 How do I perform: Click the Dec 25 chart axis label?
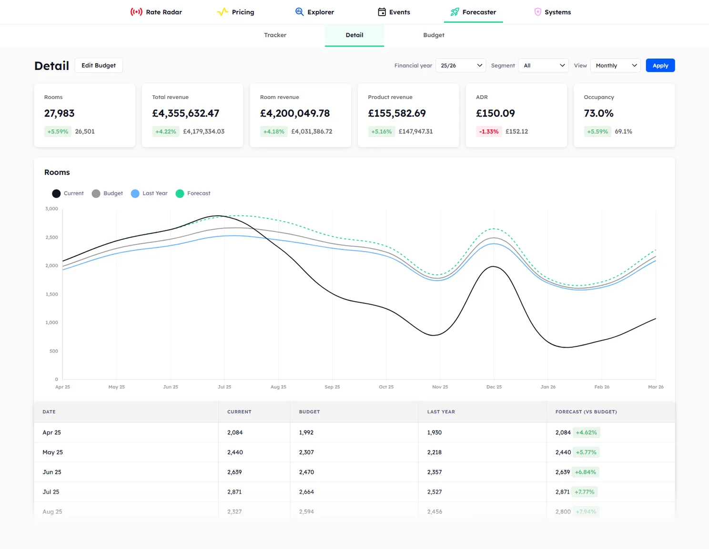tap(494, 387)
